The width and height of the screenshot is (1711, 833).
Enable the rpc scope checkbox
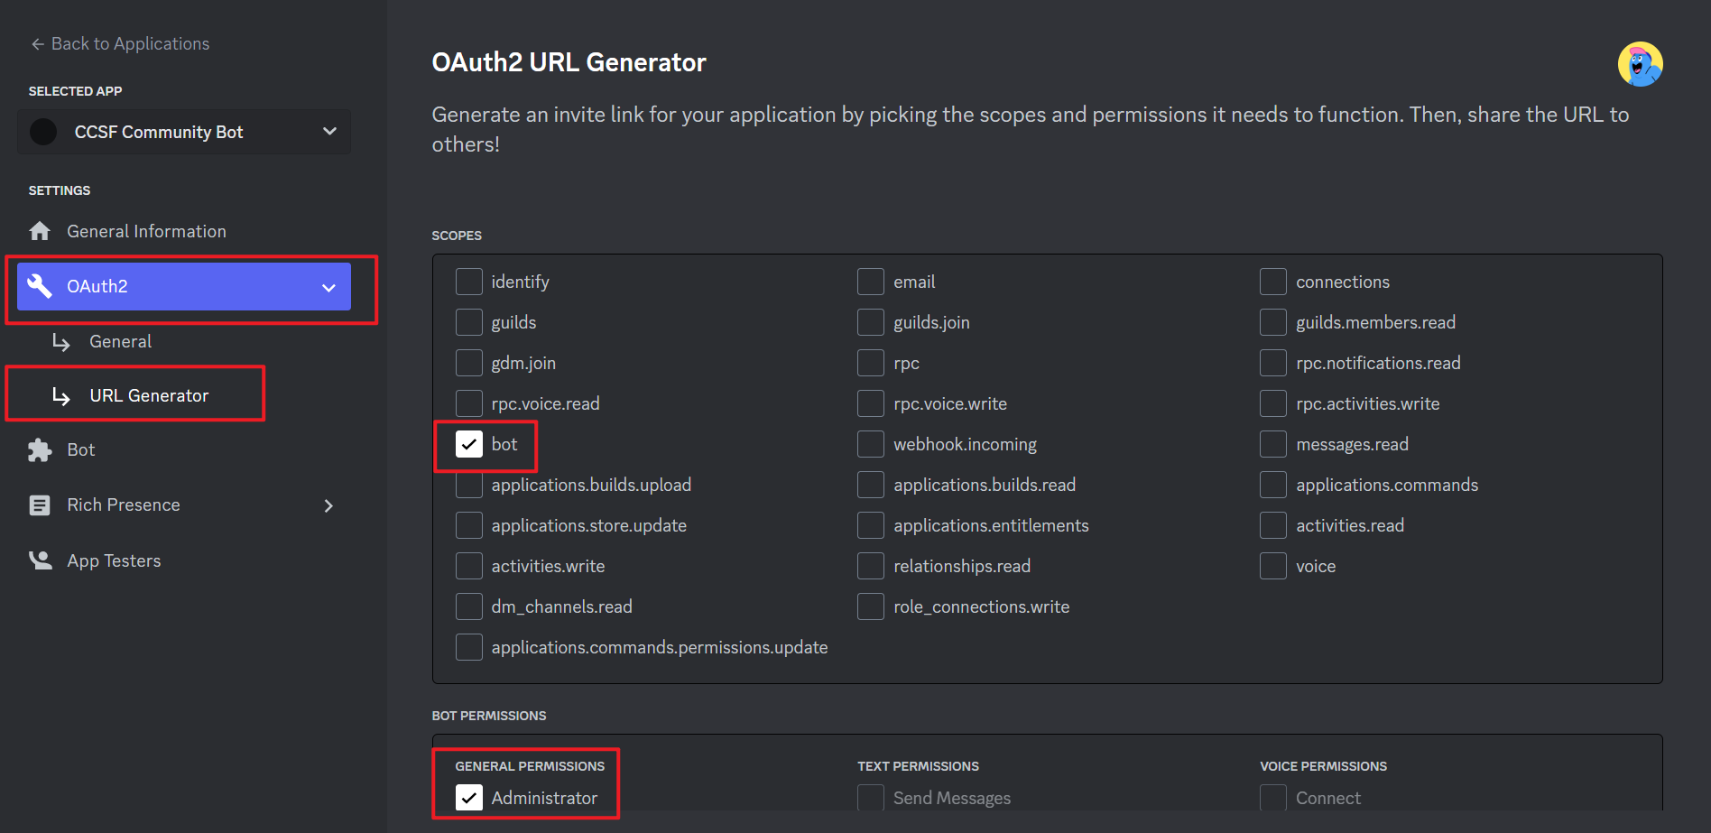coord(871,363)
